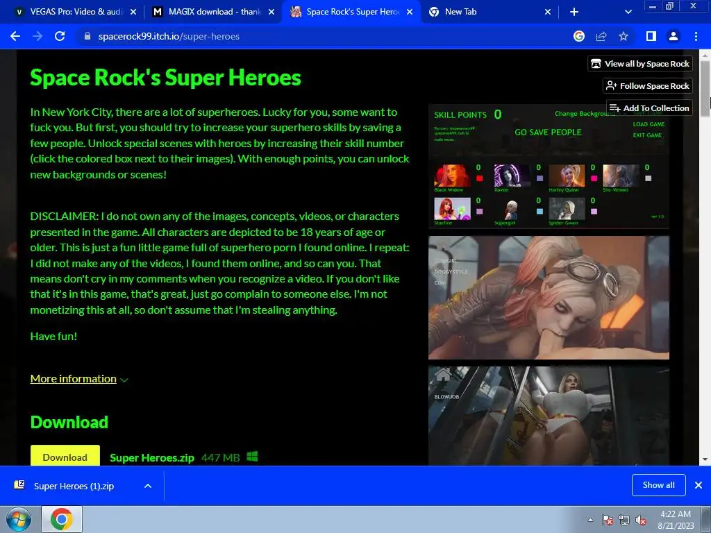Click the Space Rock's Super Heroes heading
The image size is (711, 533).
coord(165,78)
